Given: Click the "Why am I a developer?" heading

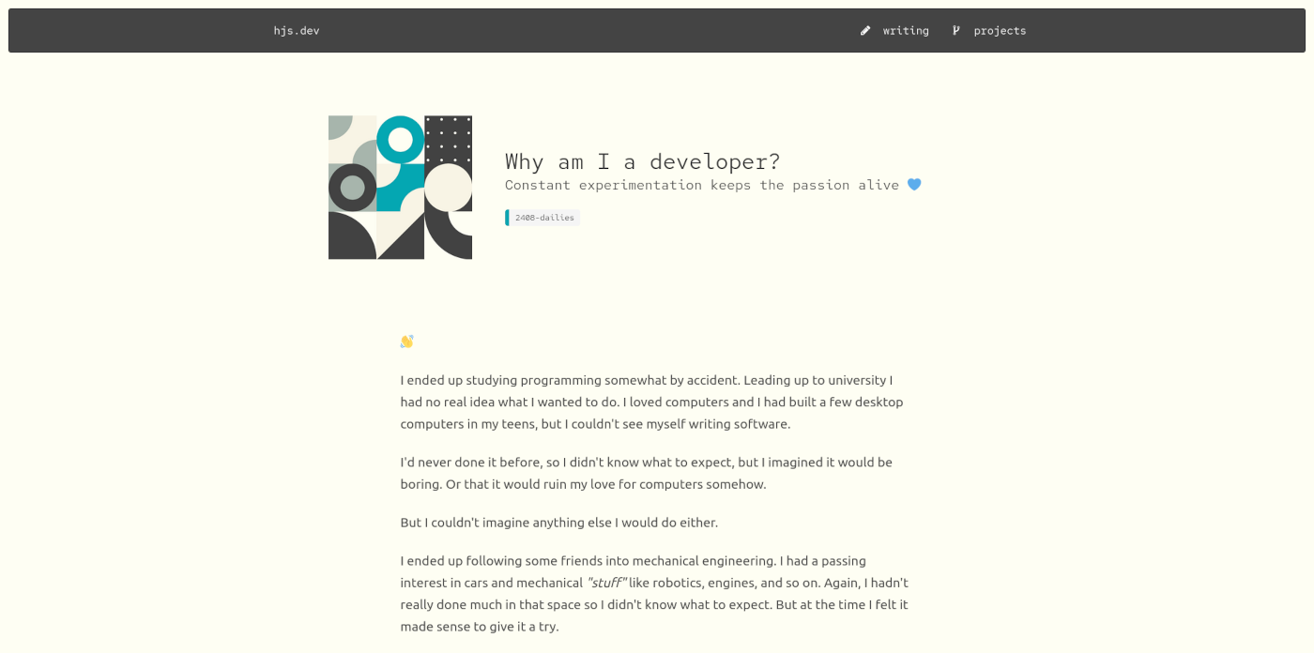Looking at the screenshot, I should 642,161.
